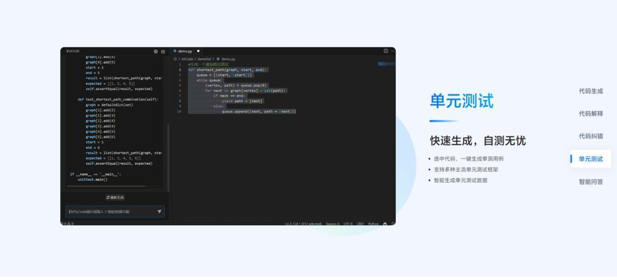Select the 智能问答 menu item
Viewport: 617px width, 280px height.
[x=590, y=181]
